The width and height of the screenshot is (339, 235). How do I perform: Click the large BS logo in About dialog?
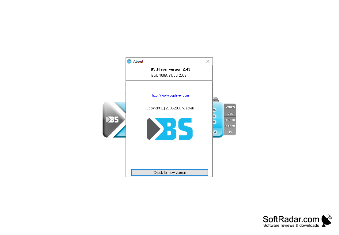coord(170,129)
